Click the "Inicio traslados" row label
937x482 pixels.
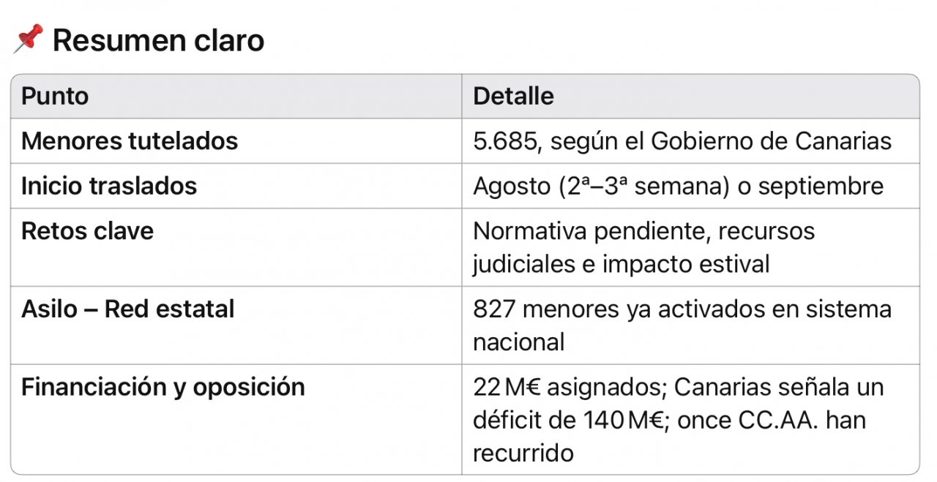coord(109,186)
